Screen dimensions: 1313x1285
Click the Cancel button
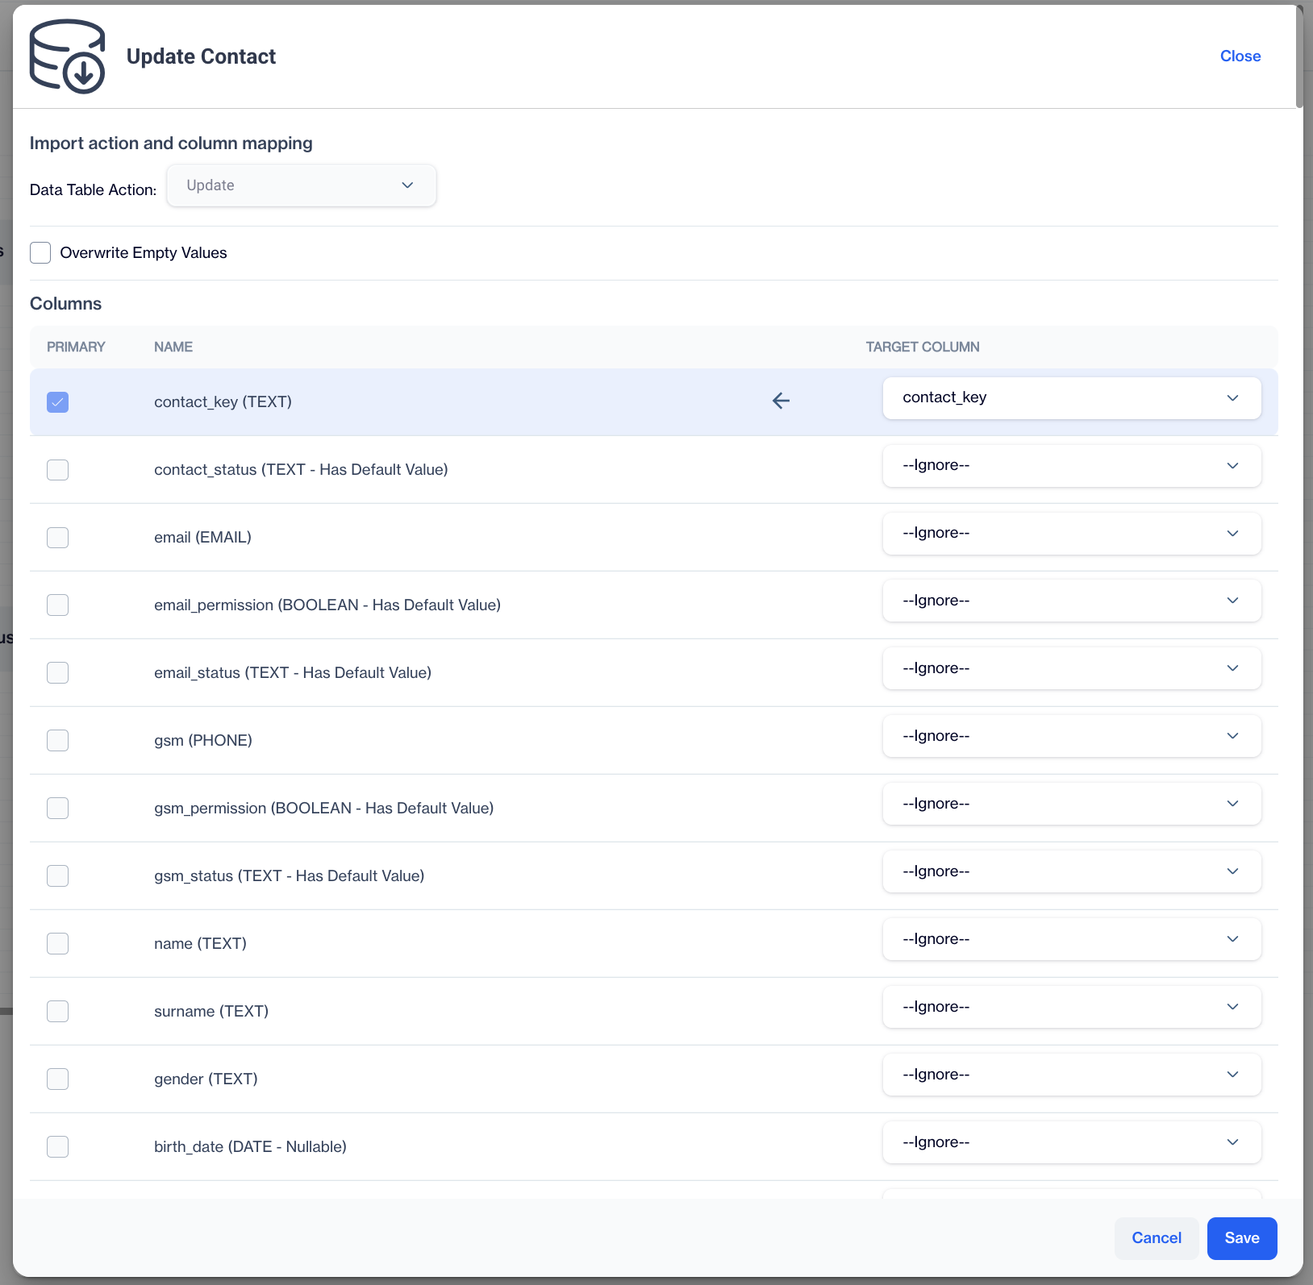point(1157,1238)
